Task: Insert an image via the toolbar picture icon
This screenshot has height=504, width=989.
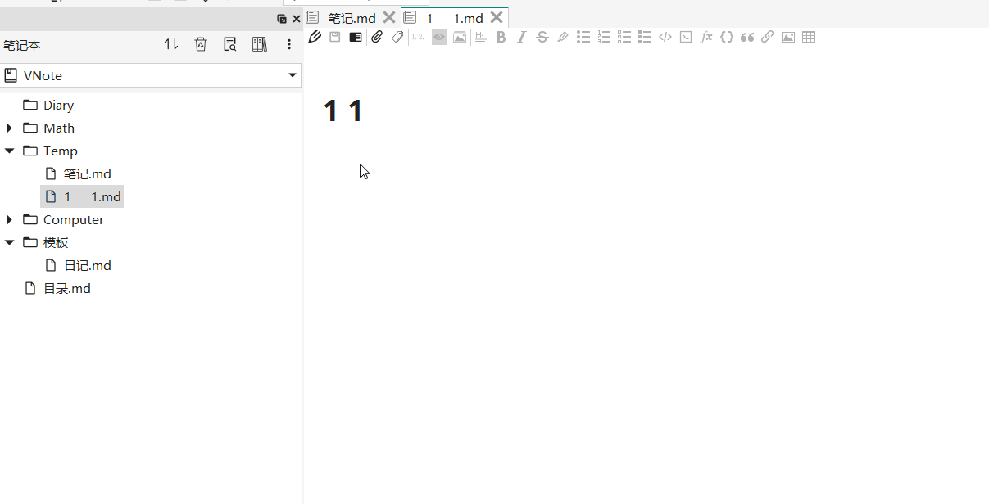Action: pyautogui.click(x=788, y=37)
